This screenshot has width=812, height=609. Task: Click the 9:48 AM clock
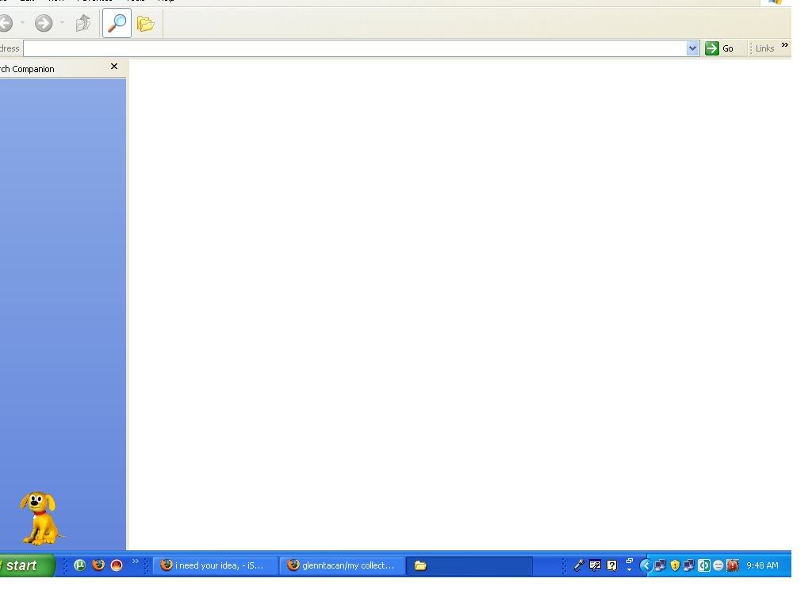[762, 565]
